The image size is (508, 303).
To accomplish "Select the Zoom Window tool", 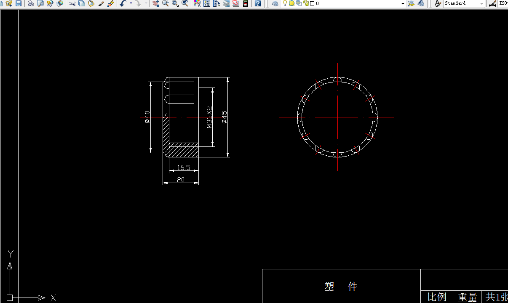I will click(x=175, y=3).
